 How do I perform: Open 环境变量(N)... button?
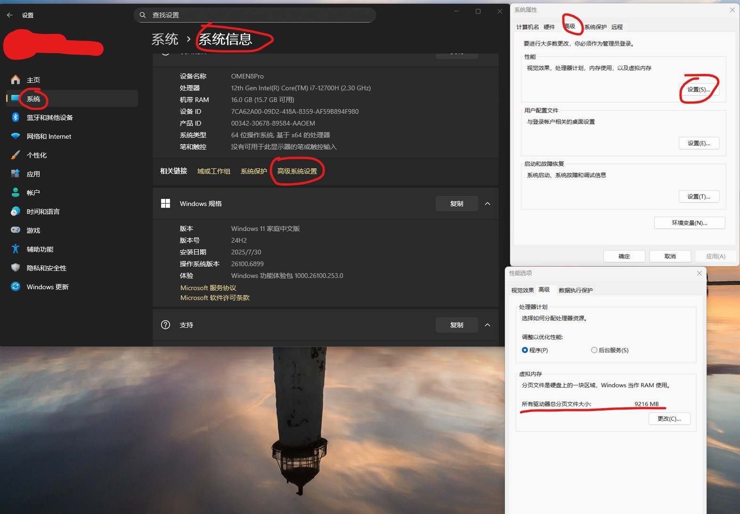click(x=689, y=223)
